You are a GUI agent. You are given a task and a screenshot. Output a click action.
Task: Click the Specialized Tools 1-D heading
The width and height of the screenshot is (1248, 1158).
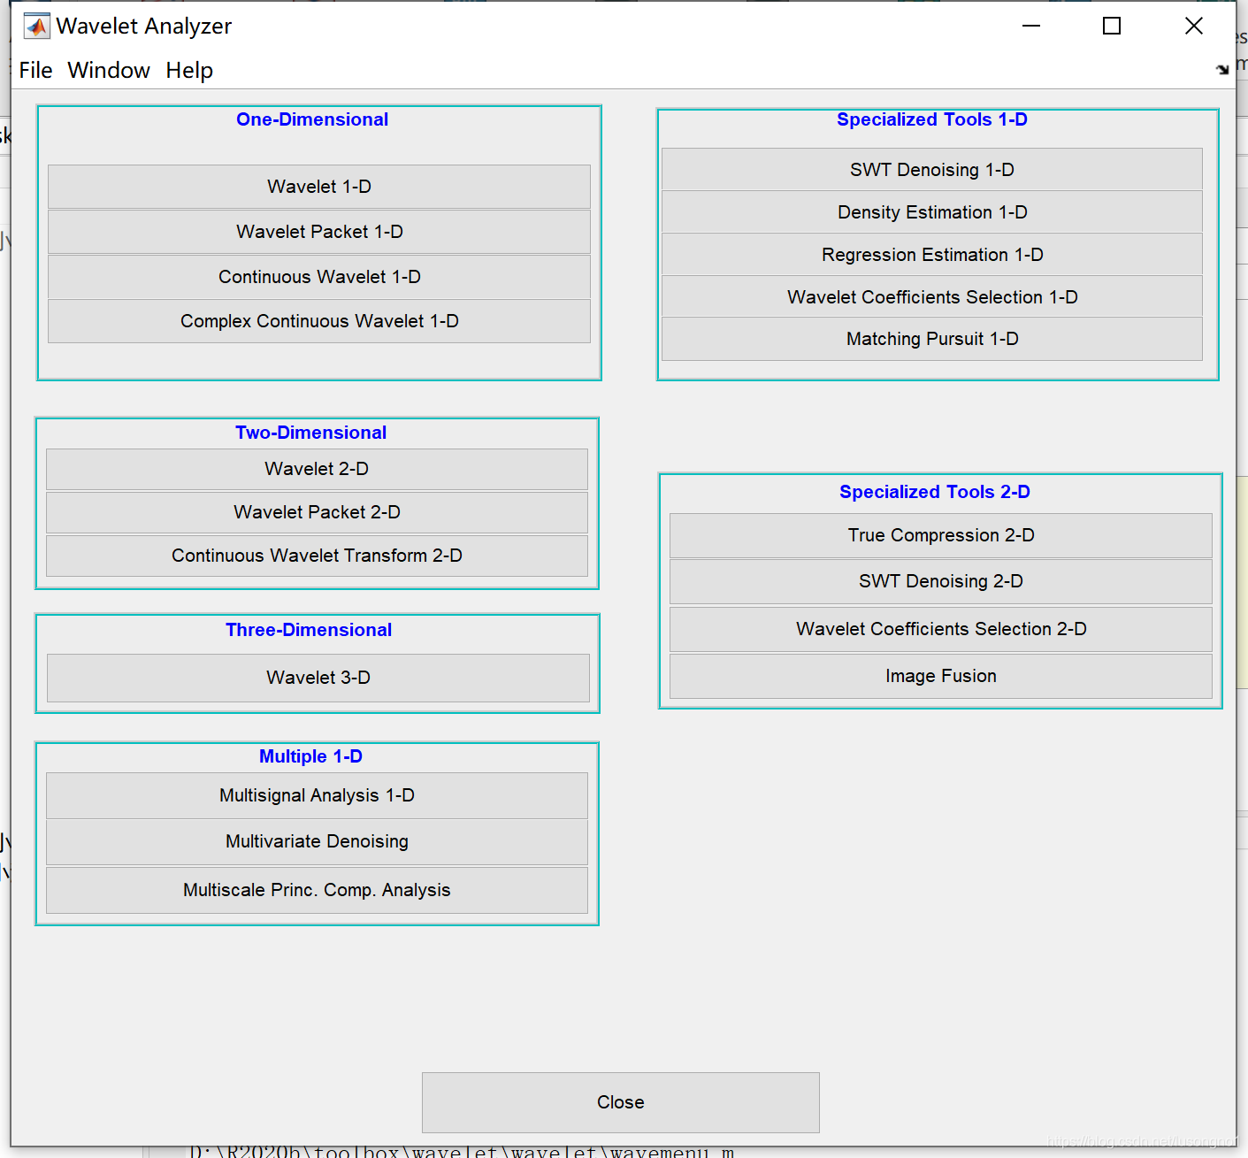932,119
